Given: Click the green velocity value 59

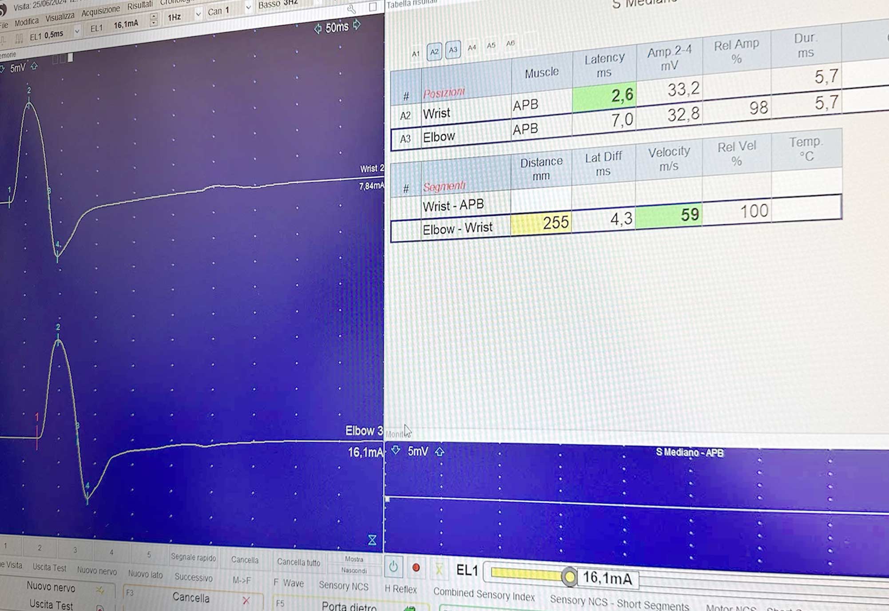Looking at the screenshot, I should (x=669, y=216).
